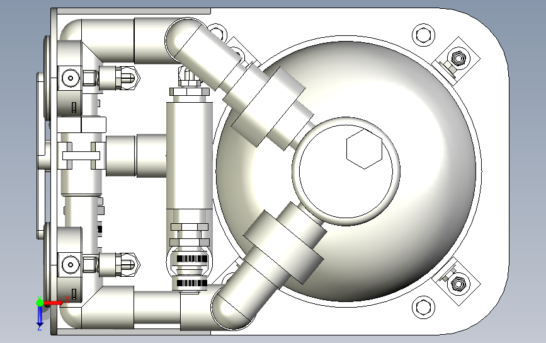Select the horizontal tee pipe joining the vertical cylinder
The width and height of the screenshot is (546, 343).
tap(136, 156)
